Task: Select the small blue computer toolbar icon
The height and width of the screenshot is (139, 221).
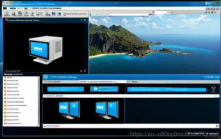Action: coord(60,14)
